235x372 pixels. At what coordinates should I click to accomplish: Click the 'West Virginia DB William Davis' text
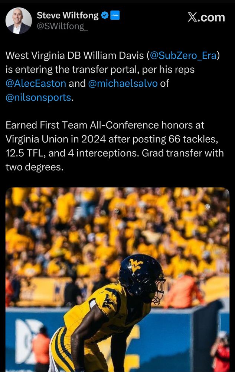coord(75,55)
